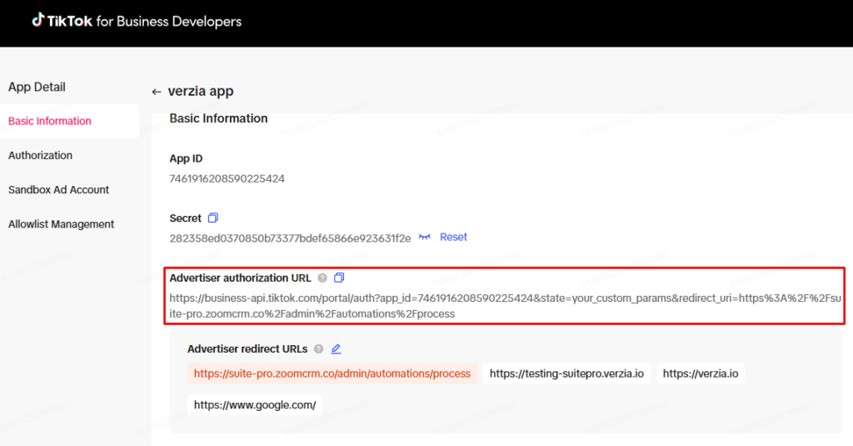The image size is (853, 446).
Task: Click the Reset link next to the secret
Action: coord(453,238)
